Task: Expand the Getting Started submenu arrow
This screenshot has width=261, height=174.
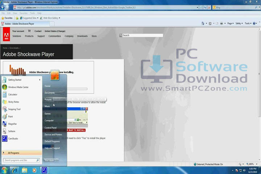Action: [40, 80]
